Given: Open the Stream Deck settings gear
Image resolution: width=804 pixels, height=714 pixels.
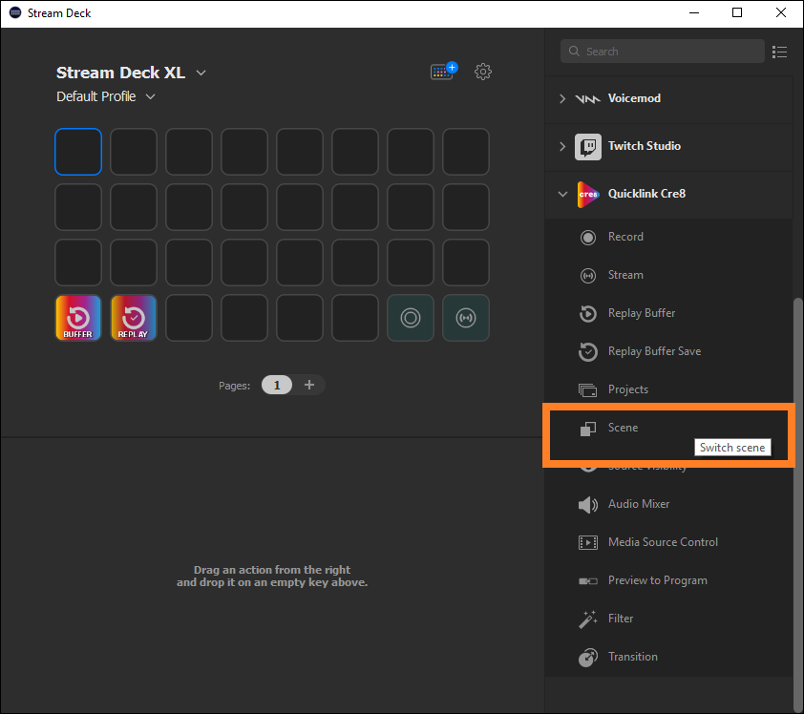Looking at the screenshot, I should point(483,72).
